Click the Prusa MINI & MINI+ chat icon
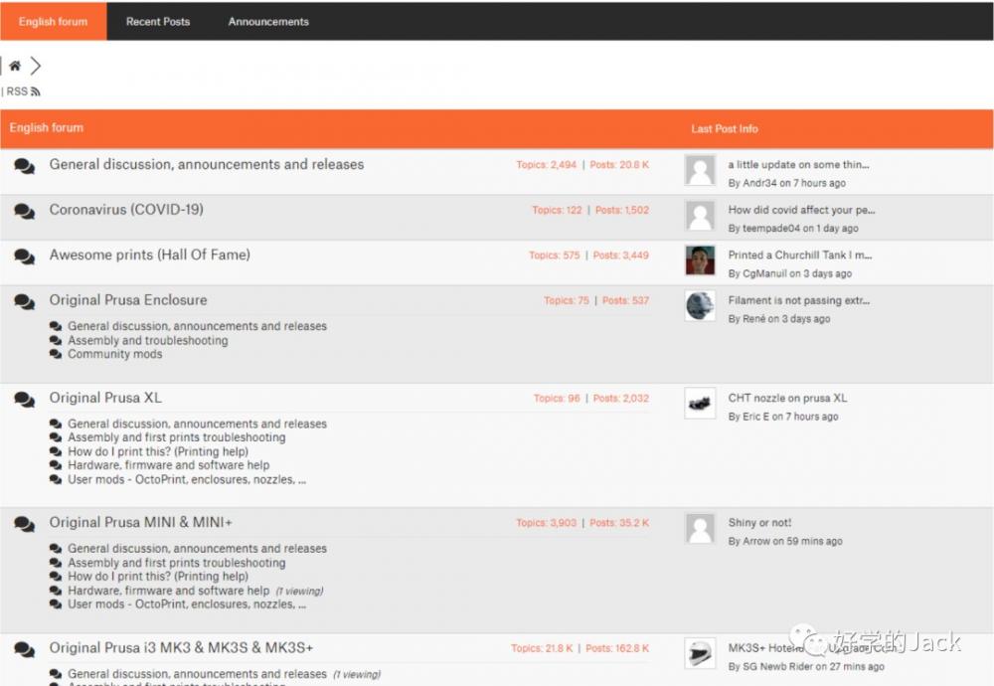The image size is (994, 686). 25,524
